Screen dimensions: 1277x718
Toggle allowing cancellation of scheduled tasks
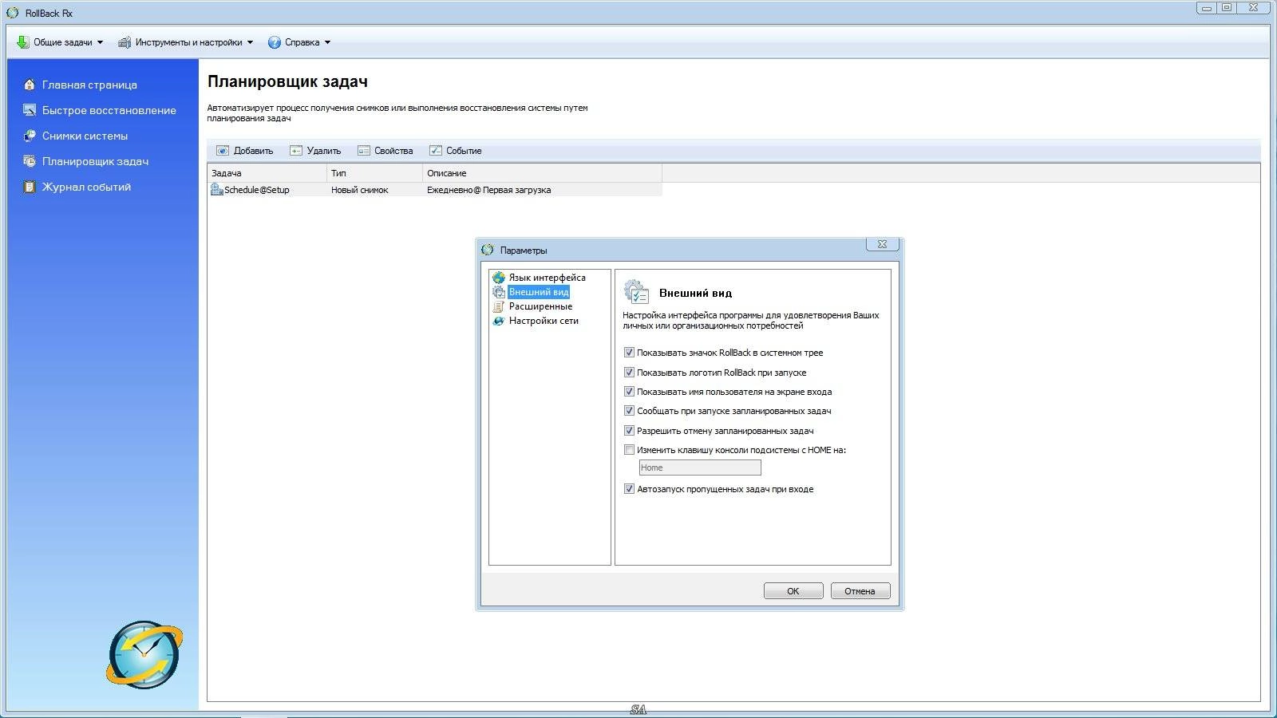[629, 431]
